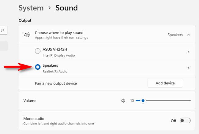Open ASUS VH242H device properties chevron
This screenshot has height=134, width=199.
189,52
